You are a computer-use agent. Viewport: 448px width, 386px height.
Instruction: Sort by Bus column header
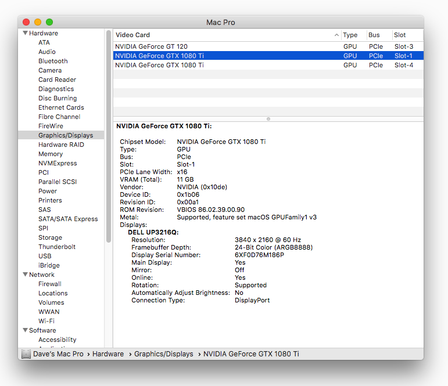[x=379, y=35]
